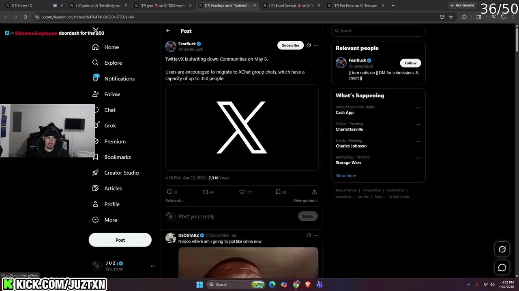519x291 pixels.
Task: Click the More circle icon in sidebar
Action: click(x=95, y=220)
